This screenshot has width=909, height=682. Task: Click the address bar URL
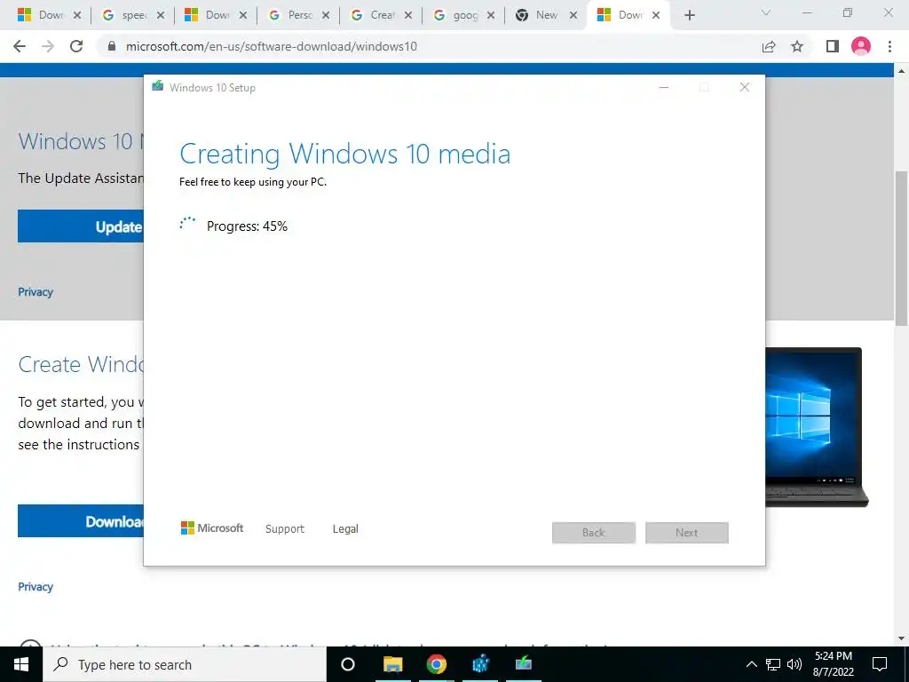click(x=272, y=46)
